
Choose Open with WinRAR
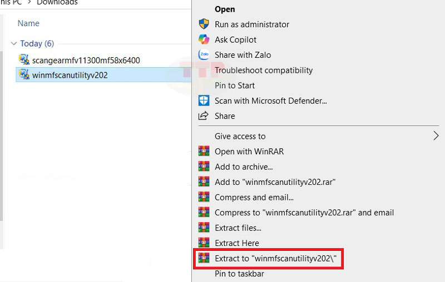click(x=249, y=152)
